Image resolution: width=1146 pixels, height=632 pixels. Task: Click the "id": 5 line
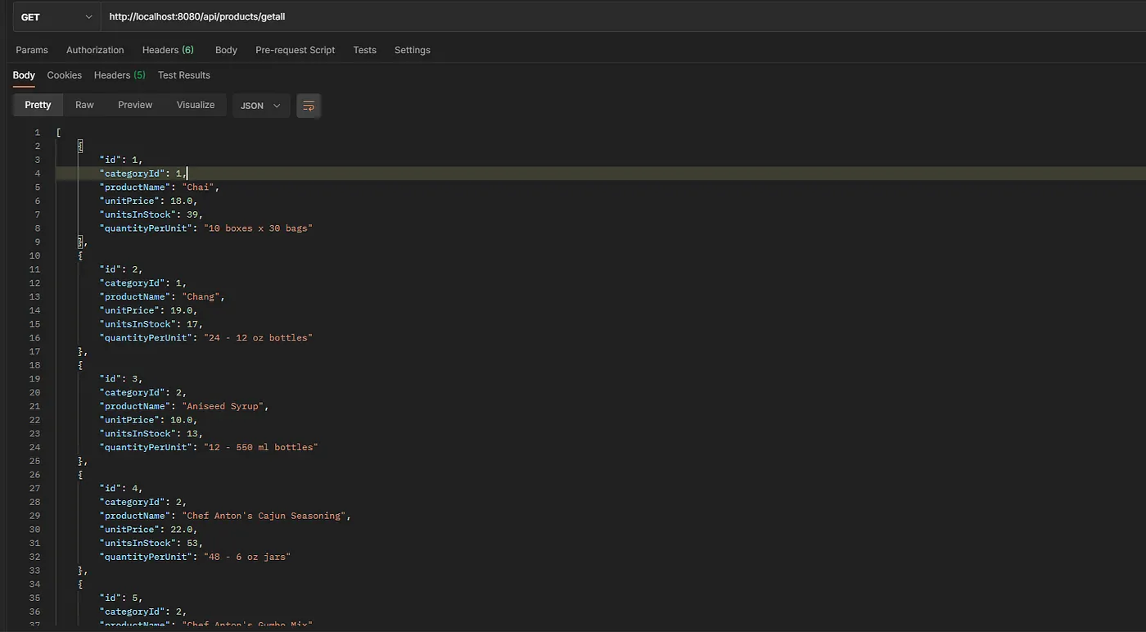(121, 598)
